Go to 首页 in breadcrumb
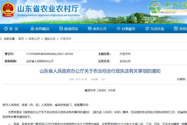Screen dimensions: 187x125 tap(21, 39)
